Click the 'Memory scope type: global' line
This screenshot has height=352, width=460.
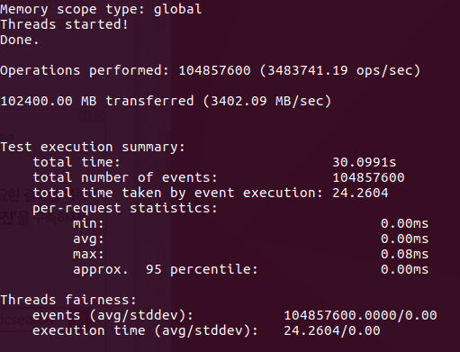click(x=101, y=9)
